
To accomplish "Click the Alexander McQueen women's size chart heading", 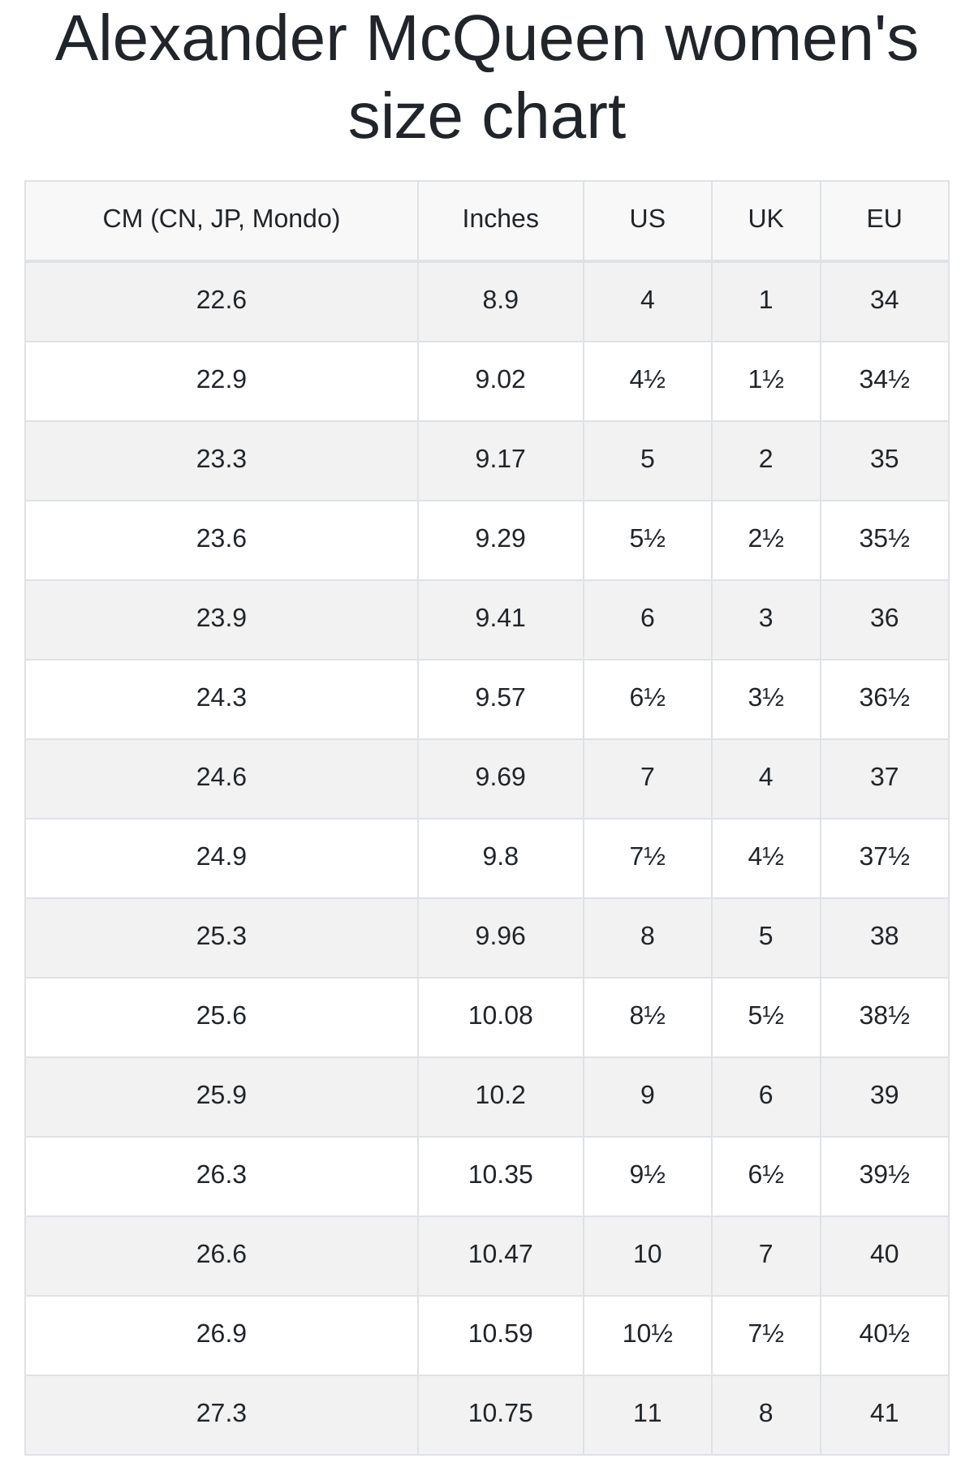I will tap(487, 77).
